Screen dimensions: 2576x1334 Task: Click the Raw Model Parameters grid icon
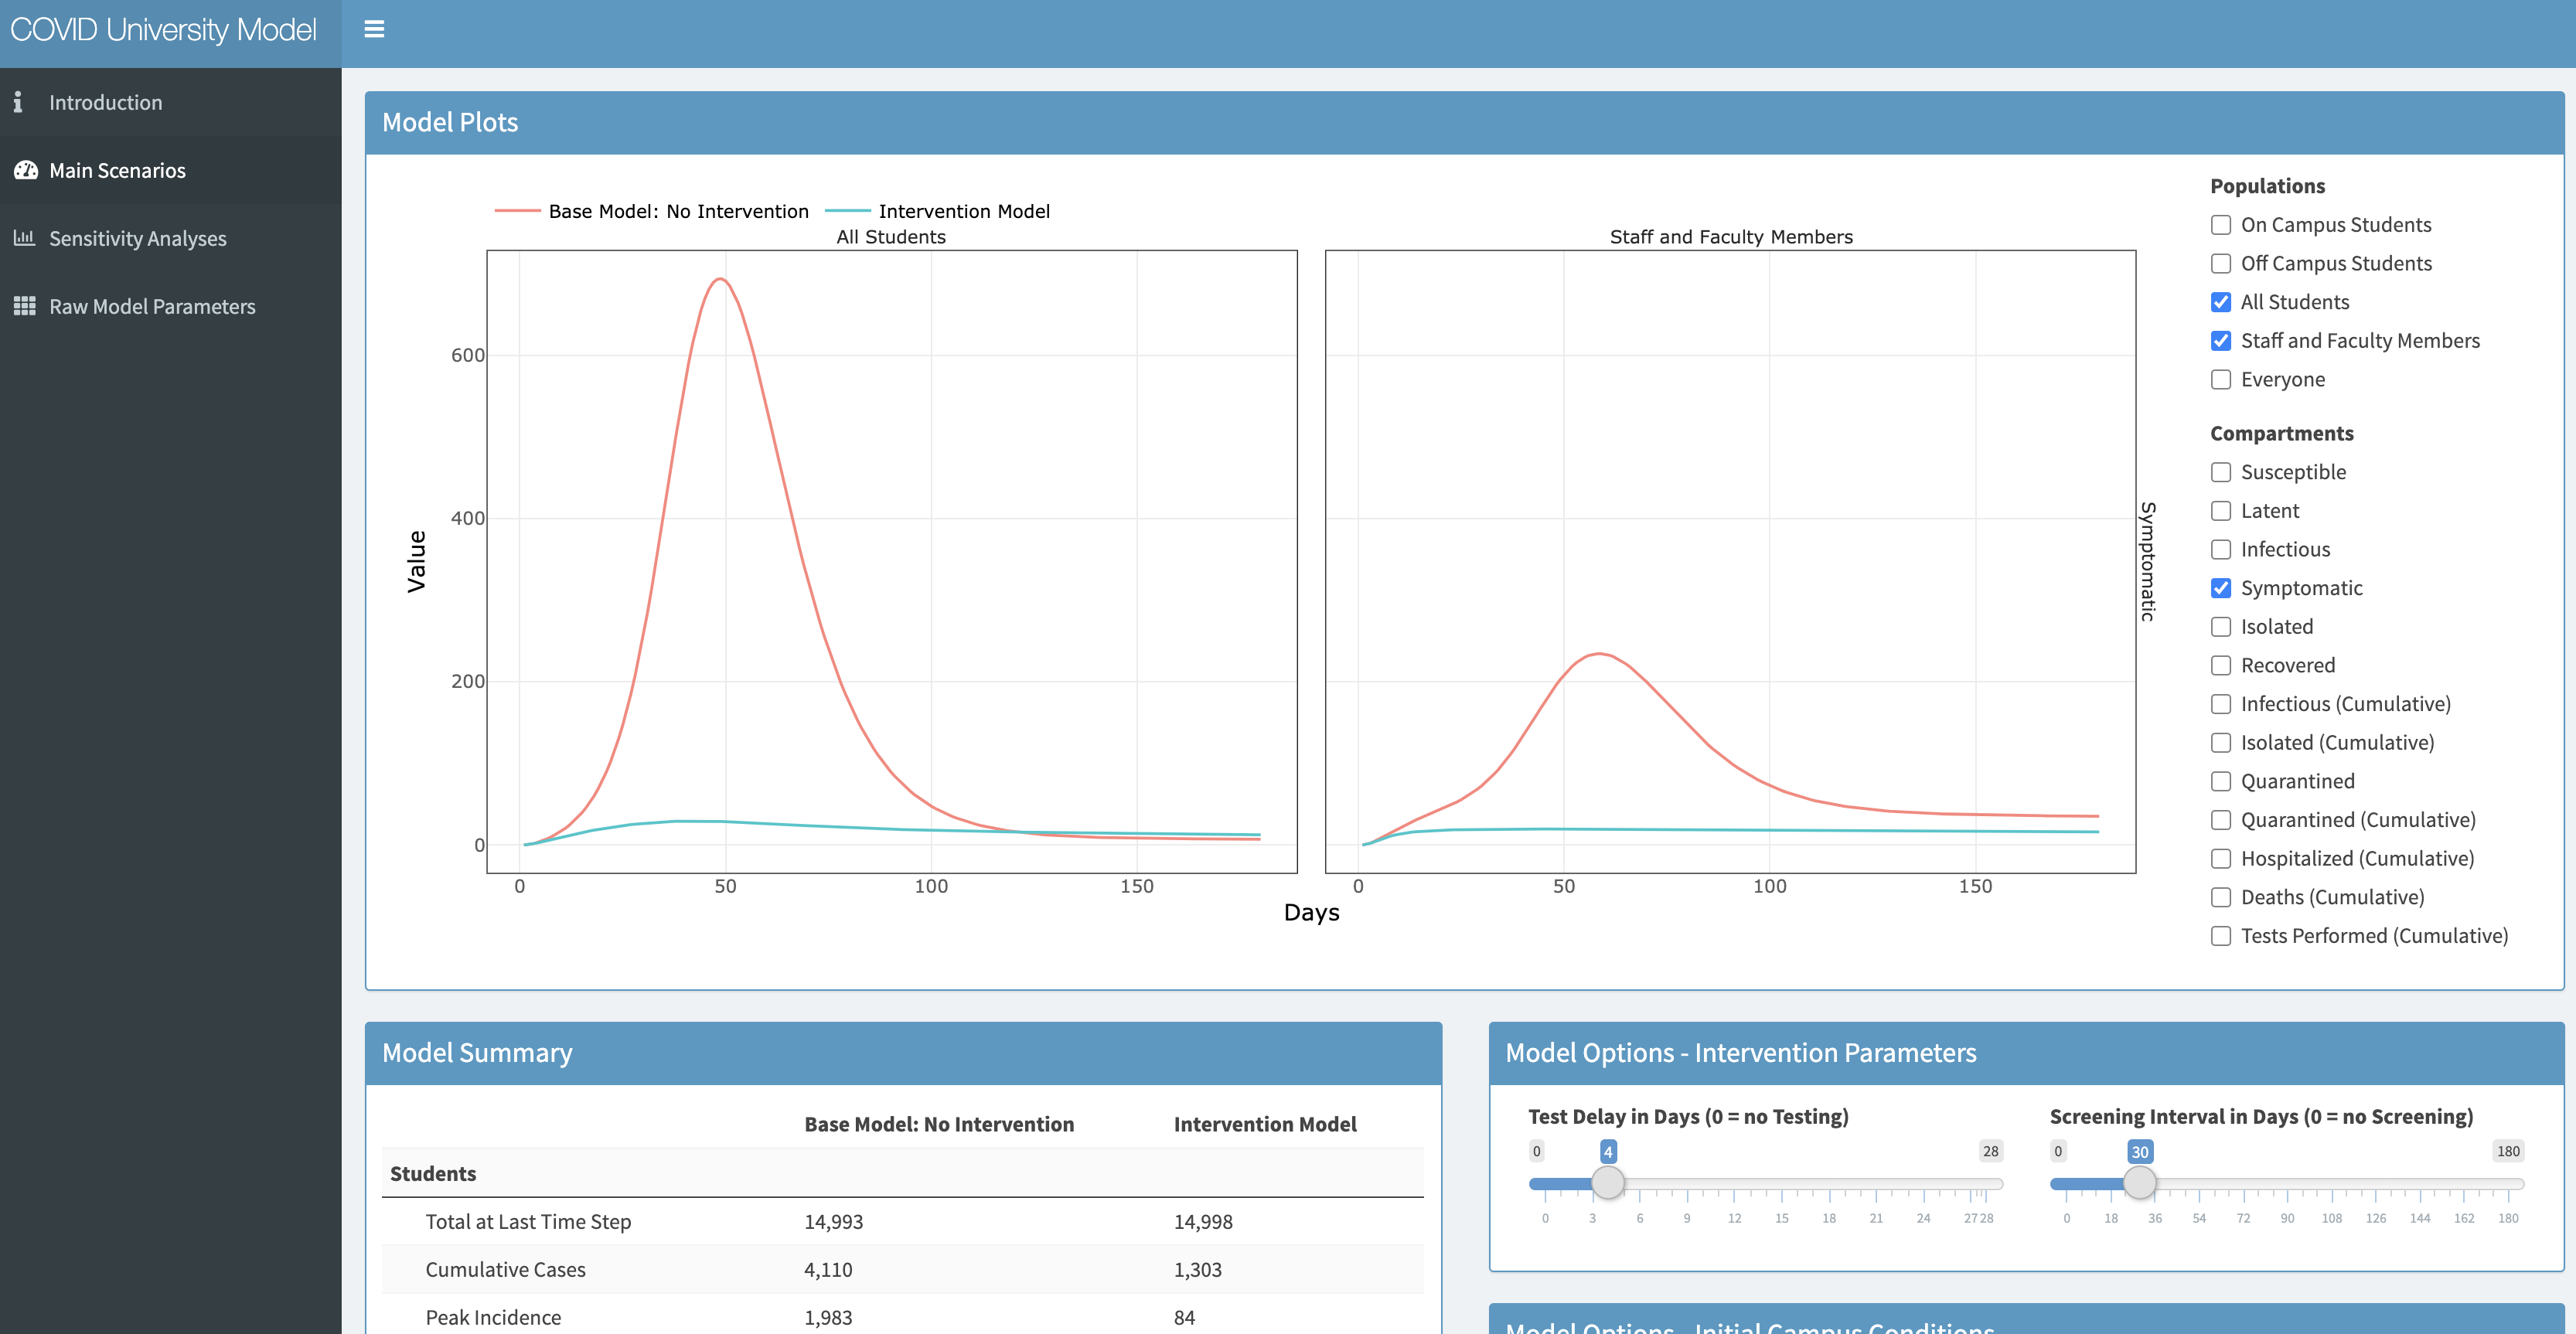point(24,306)
